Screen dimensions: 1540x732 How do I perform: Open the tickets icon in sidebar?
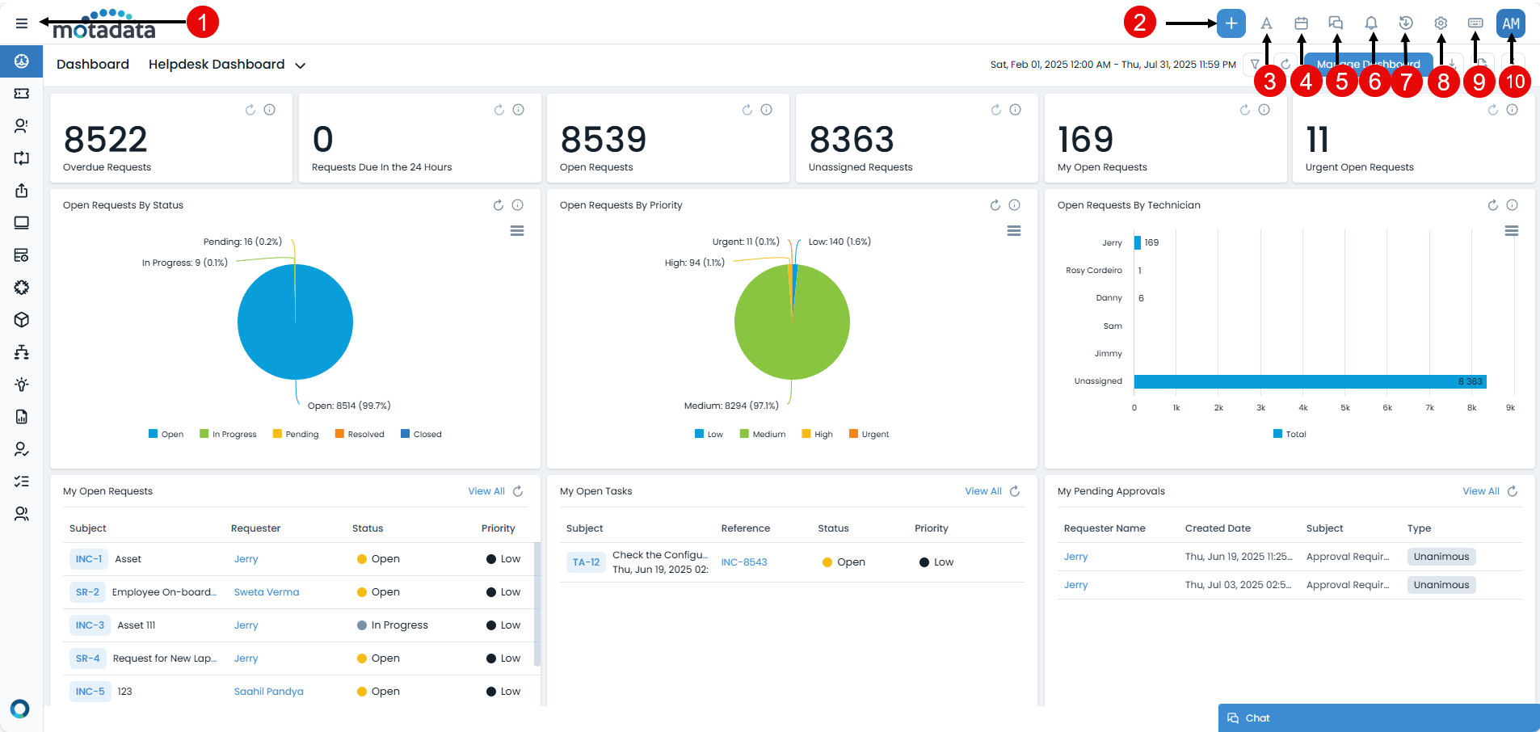(x=22, y=94)
